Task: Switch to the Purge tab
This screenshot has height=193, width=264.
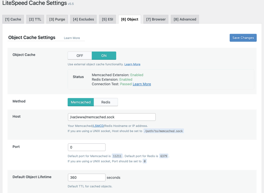Action: click(57, 19)
